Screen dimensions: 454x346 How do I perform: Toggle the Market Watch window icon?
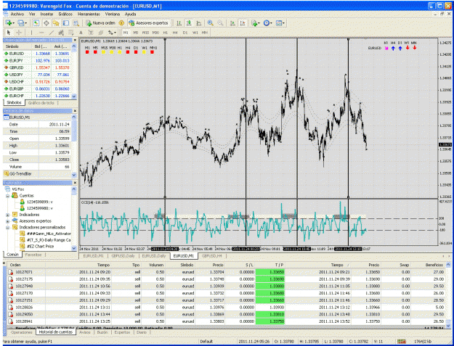click(36, 23)
